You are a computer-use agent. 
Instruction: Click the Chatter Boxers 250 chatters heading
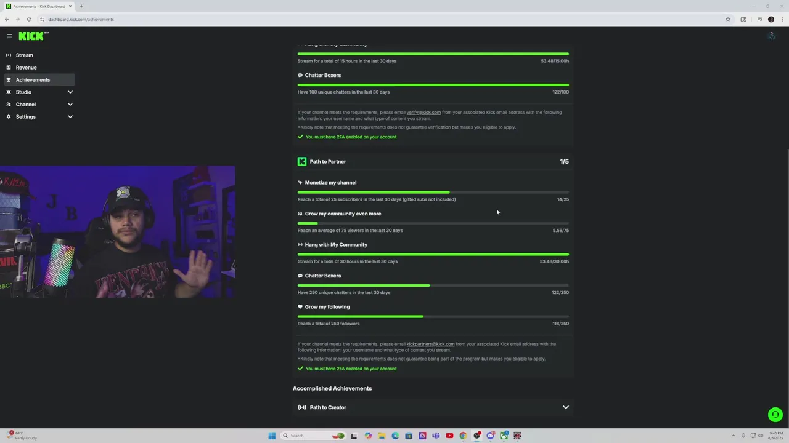coord(323,276)
